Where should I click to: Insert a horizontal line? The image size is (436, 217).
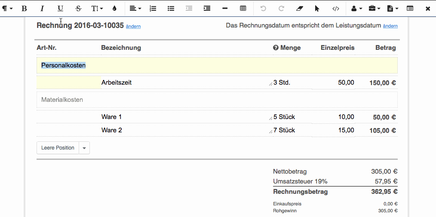click(225, 9)
